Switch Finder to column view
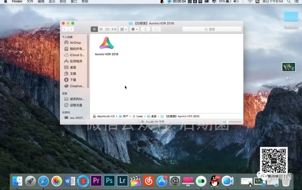Image resolution: width=302 pixels, height=190 pixels. coord(107,29)
